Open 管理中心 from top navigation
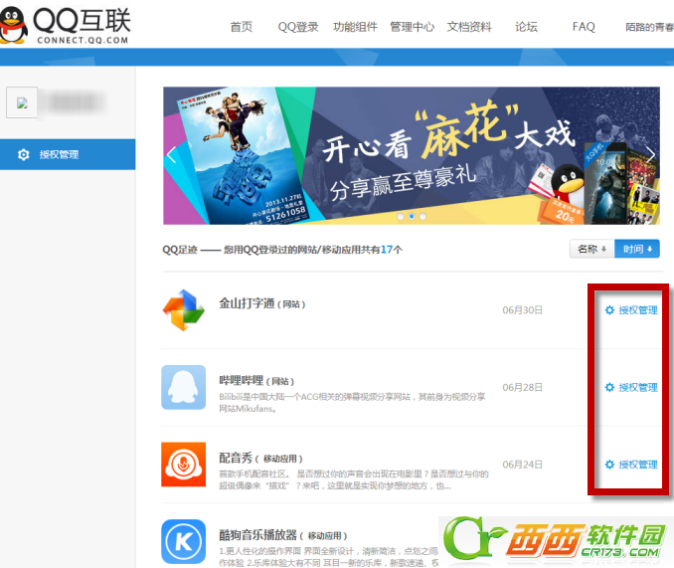 tap(412, 27)
